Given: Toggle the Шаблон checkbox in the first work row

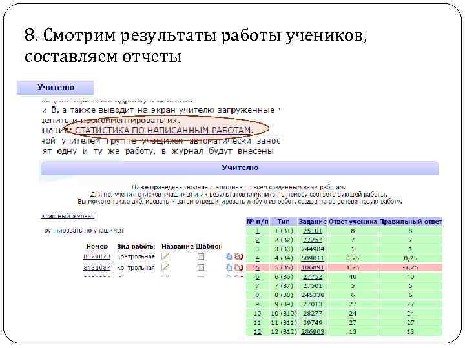Looking at the screenshot, I should click(201, 256).
